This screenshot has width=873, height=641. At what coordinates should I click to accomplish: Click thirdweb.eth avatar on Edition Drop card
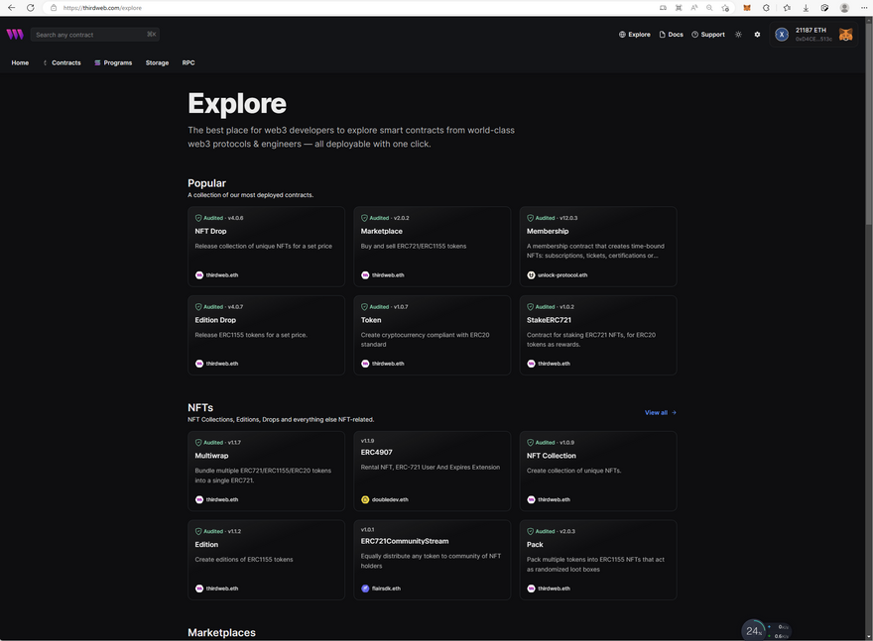coord(199,364)
